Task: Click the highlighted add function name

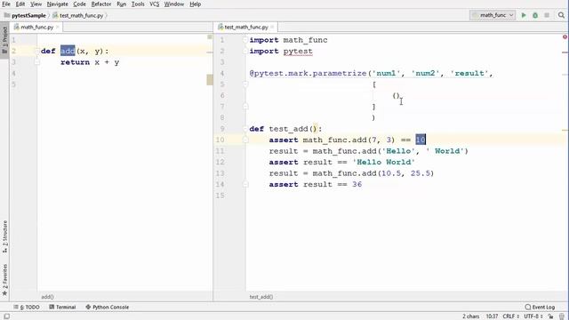Action: 68,52
